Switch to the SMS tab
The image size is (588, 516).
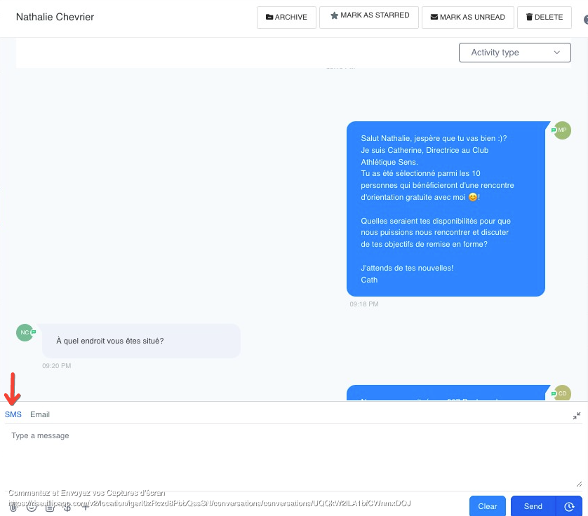point(13,414)
